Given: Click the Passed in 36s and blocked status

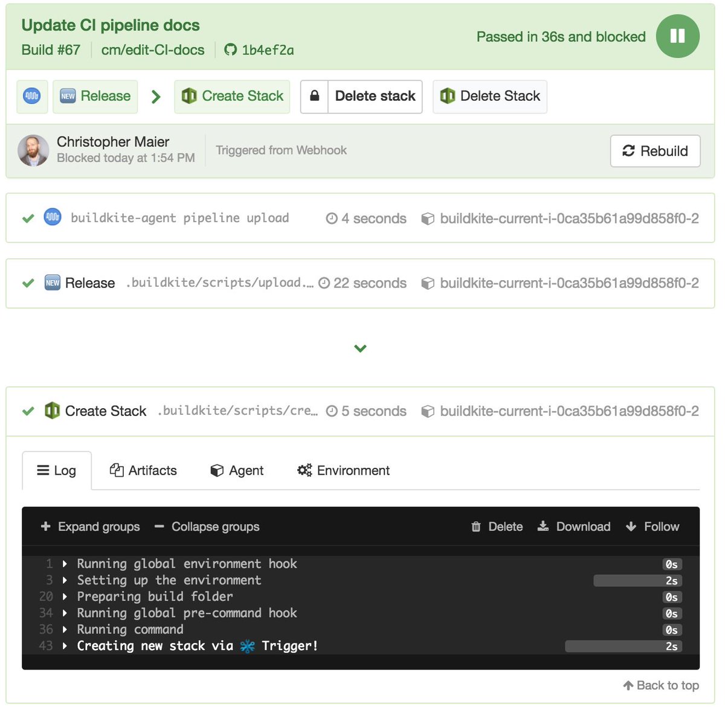Looking at the screenshot, I should (561, 37).
